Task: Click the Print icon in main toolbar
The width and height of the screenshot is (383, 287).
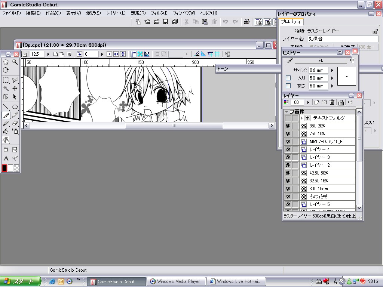Action: [246, 22]
